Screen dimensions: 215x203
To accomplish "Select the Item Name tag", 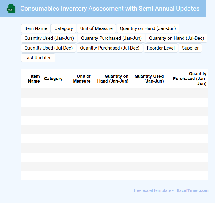I will pyautogui.click(x=36, y=28).
